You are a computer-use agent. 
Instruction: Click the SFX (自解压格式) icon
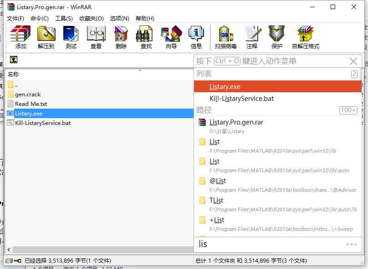pyautogui.click(x=306, y=37)
